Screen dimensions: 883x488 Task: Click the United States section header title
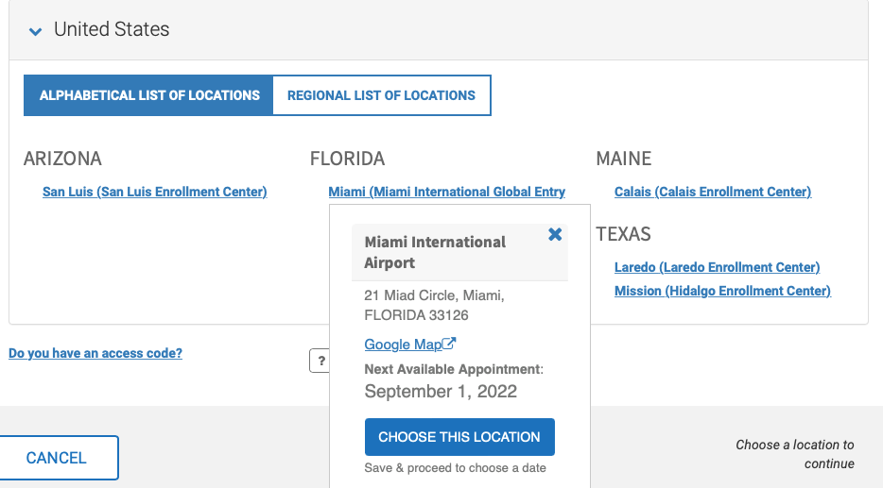pyautogui.click(x=112, y=29)
